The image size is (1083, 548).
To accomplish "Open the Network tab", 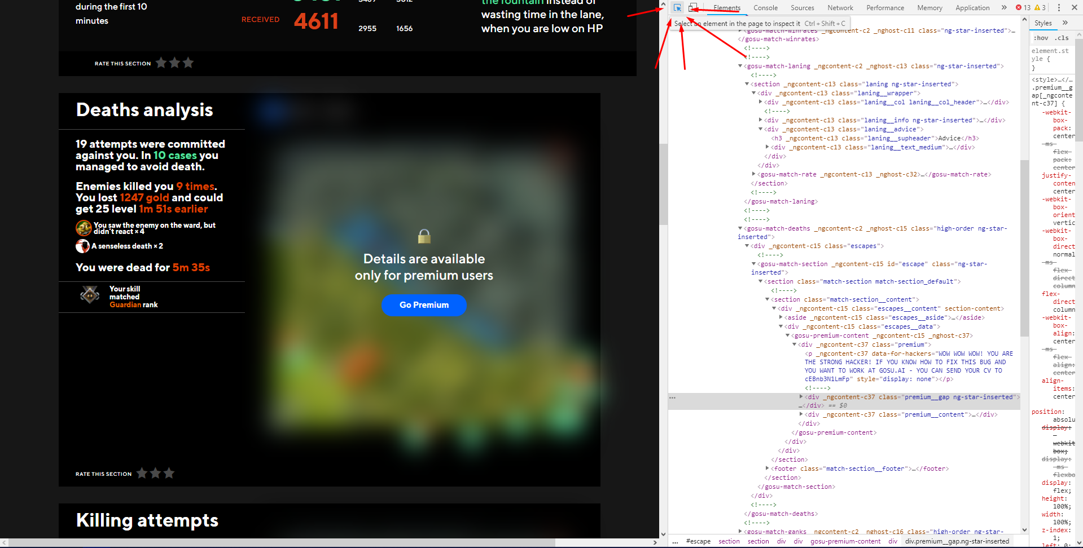I will coord(840,8).
